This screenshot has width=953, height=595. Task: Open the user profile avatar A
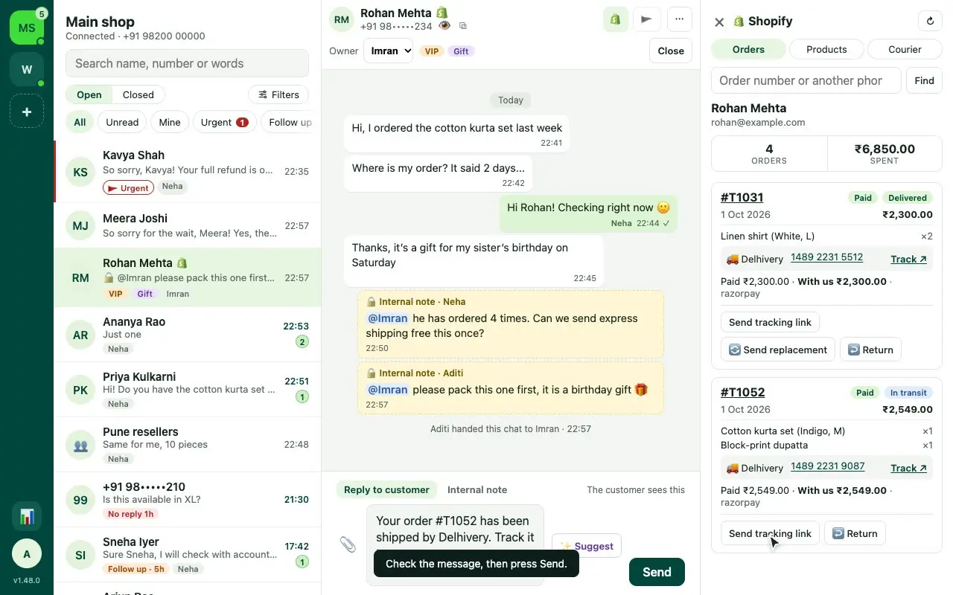click(x=27, y=553)
